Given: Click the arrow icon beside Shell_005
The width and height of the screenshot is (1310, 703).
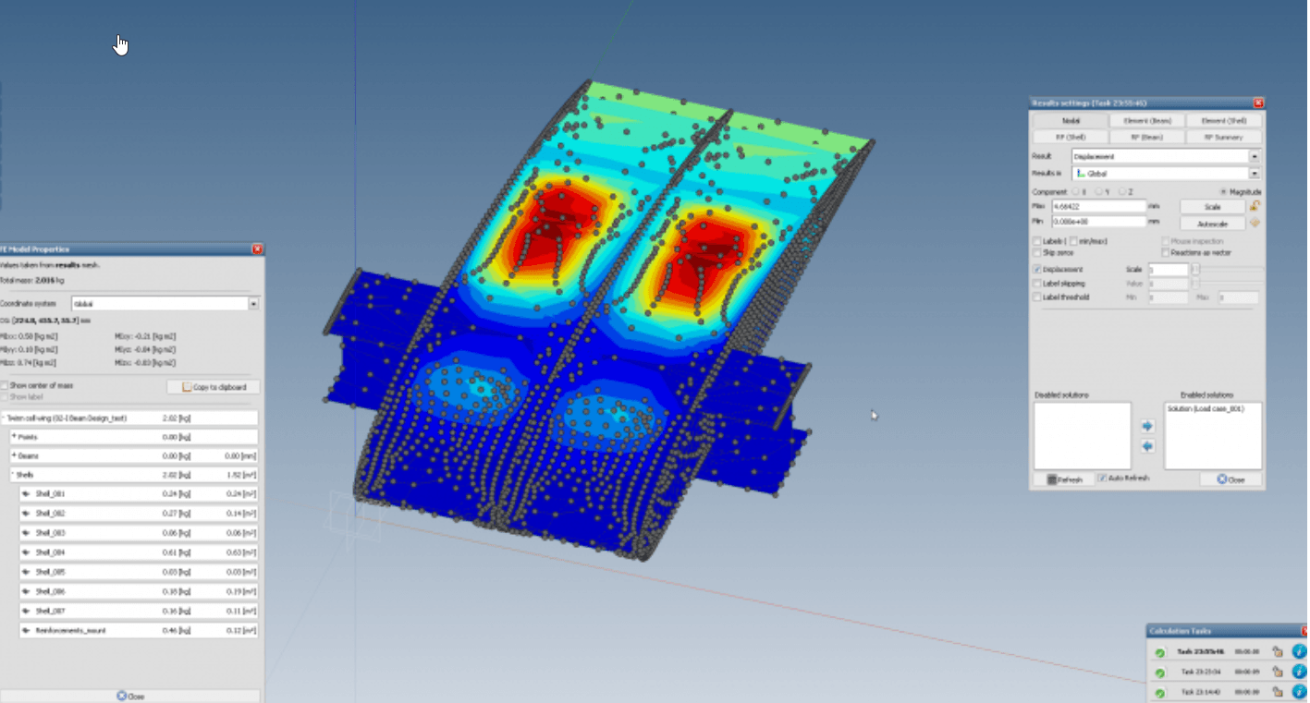Looking at the screenshot, I should click(x=27, y=572).
